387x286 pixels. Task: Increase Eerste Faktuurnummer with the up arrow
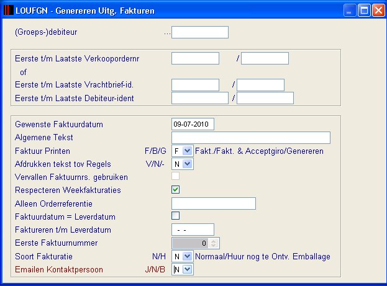[214, 241]
